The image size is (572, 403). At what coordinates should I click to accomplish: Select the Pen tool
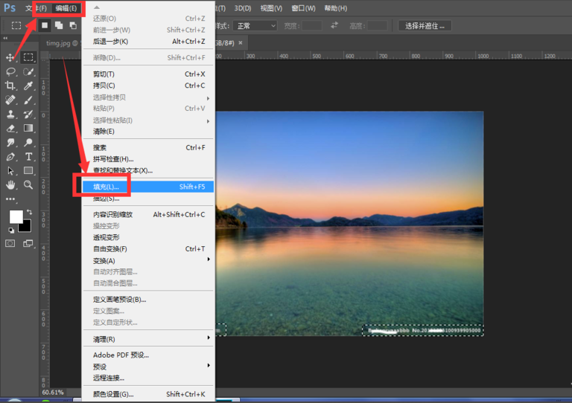click(10, 157)
